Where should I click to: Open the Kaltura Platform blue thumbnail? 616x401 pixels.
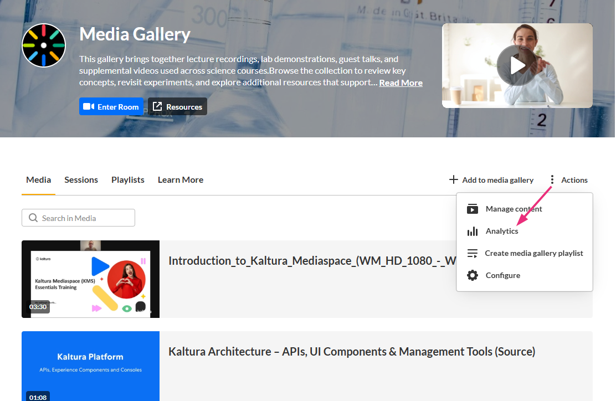click(x=90, y=366)
